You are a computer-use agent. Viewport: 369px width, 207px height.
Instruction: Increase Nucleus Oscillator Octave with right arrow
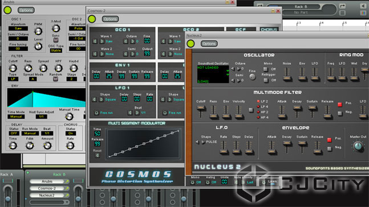pyautogui.click(x=238, y=69)
